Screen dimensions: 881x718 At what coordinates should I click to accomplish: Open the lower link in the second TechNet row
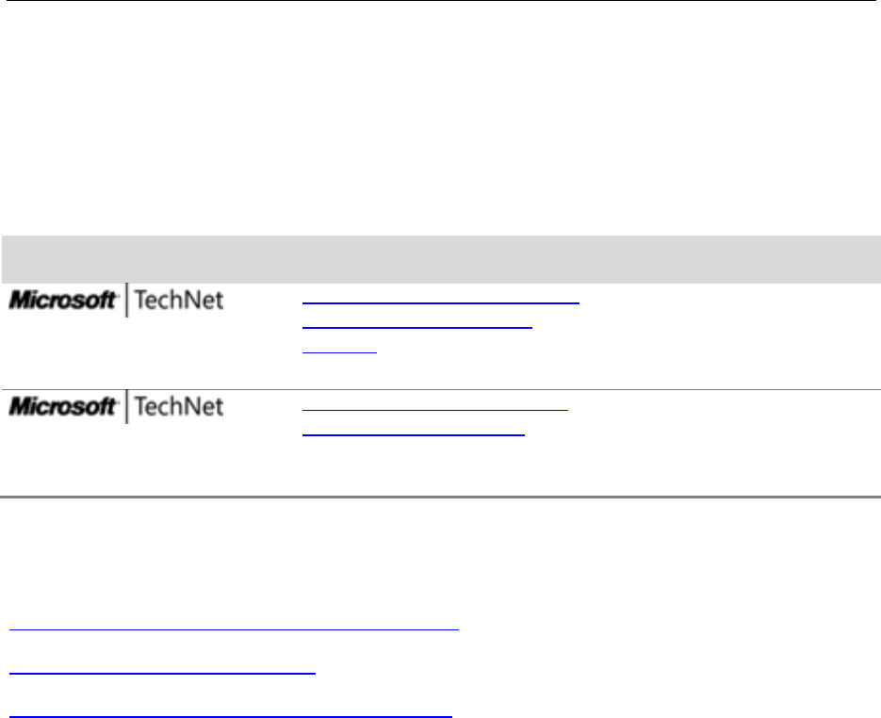414,434
